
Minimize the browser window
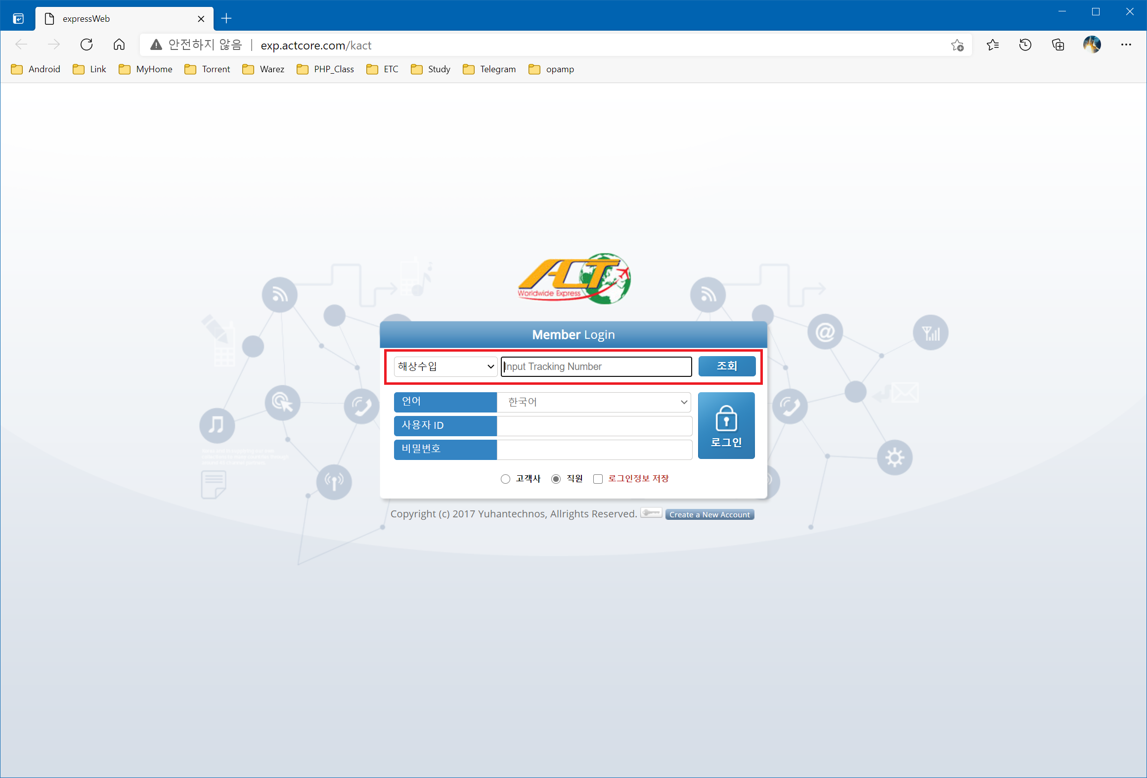click(1062, 12)
